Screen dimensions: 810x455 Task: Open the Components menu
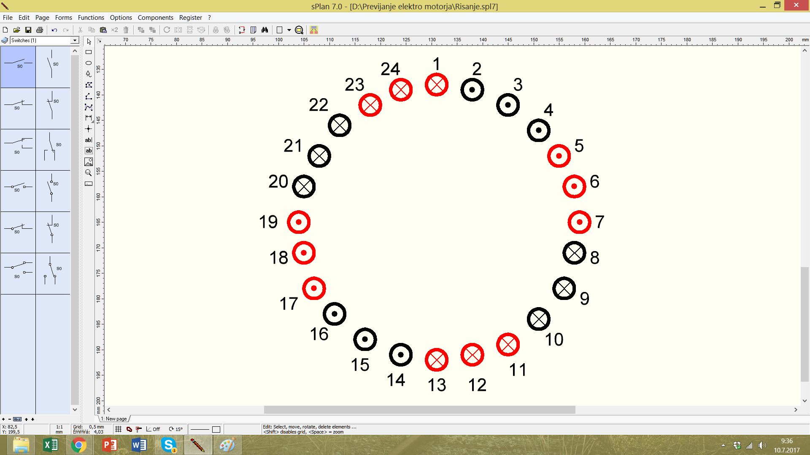click(x=155, y=18)
